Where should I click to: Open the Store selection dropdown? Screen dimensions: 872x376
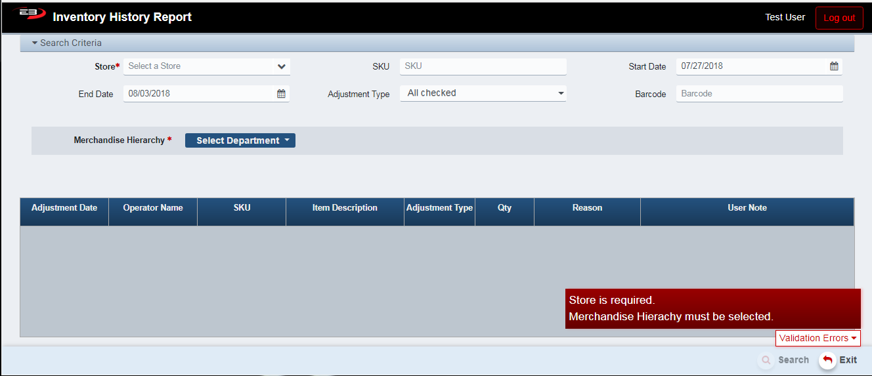[281, 66]
